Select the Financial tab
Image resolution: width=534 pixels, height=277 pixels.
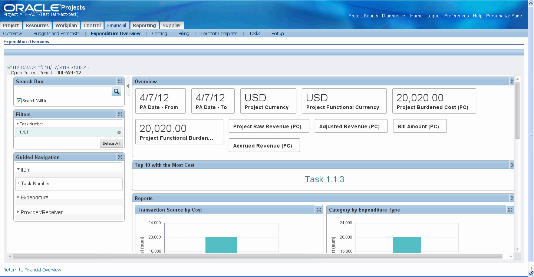click(117, 26)
